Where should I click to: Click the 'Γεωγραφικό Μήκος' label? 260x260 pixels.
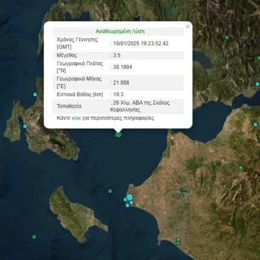[79, 82]
